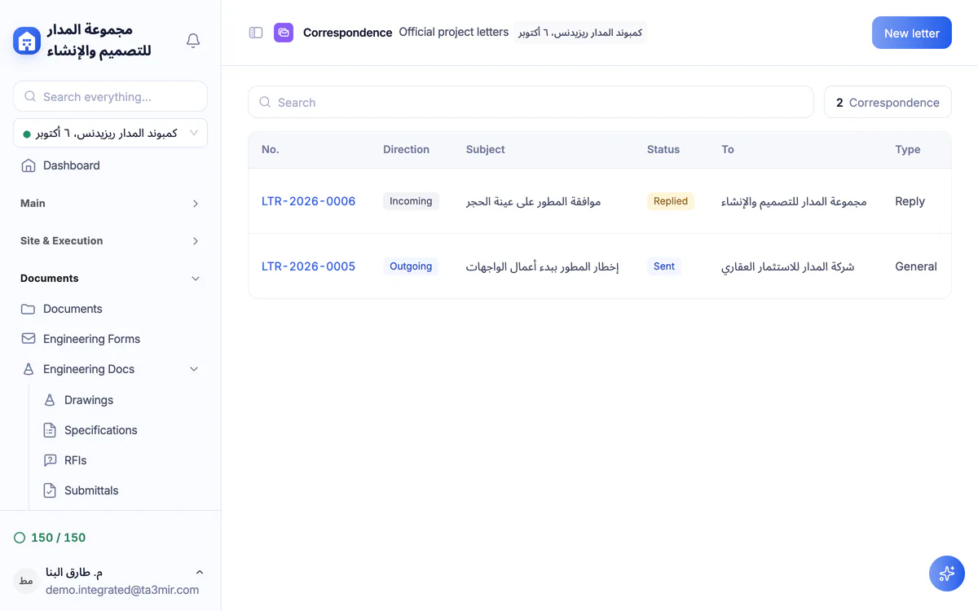The width and height of the screenshot is (978, 611).
Task: Click the Direction column header
Action: coord(406,150)
